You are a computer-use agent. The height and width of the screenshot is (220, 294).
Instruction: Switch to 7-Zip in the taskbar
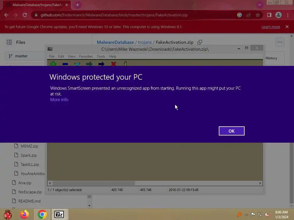[x=59, y=214]
